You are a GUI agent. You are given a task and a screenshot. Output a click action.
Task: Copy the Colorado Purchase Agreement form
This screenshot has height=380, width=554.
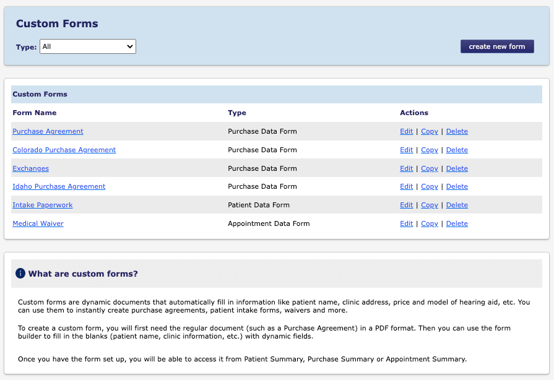pyautogui.click(x=430, y=150)
